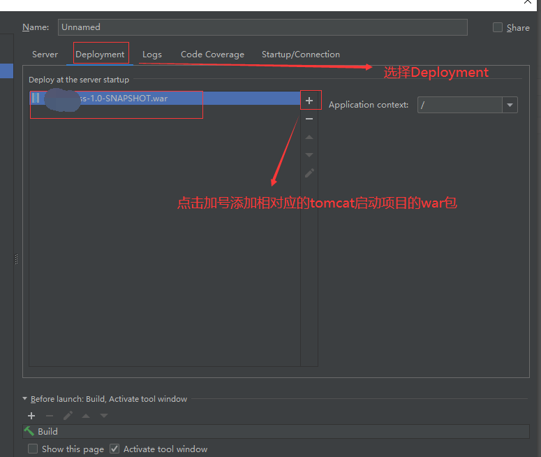Click Application context text field
Image resolution: width=541 pixels, height=457 pixels.
pos(459,105)
